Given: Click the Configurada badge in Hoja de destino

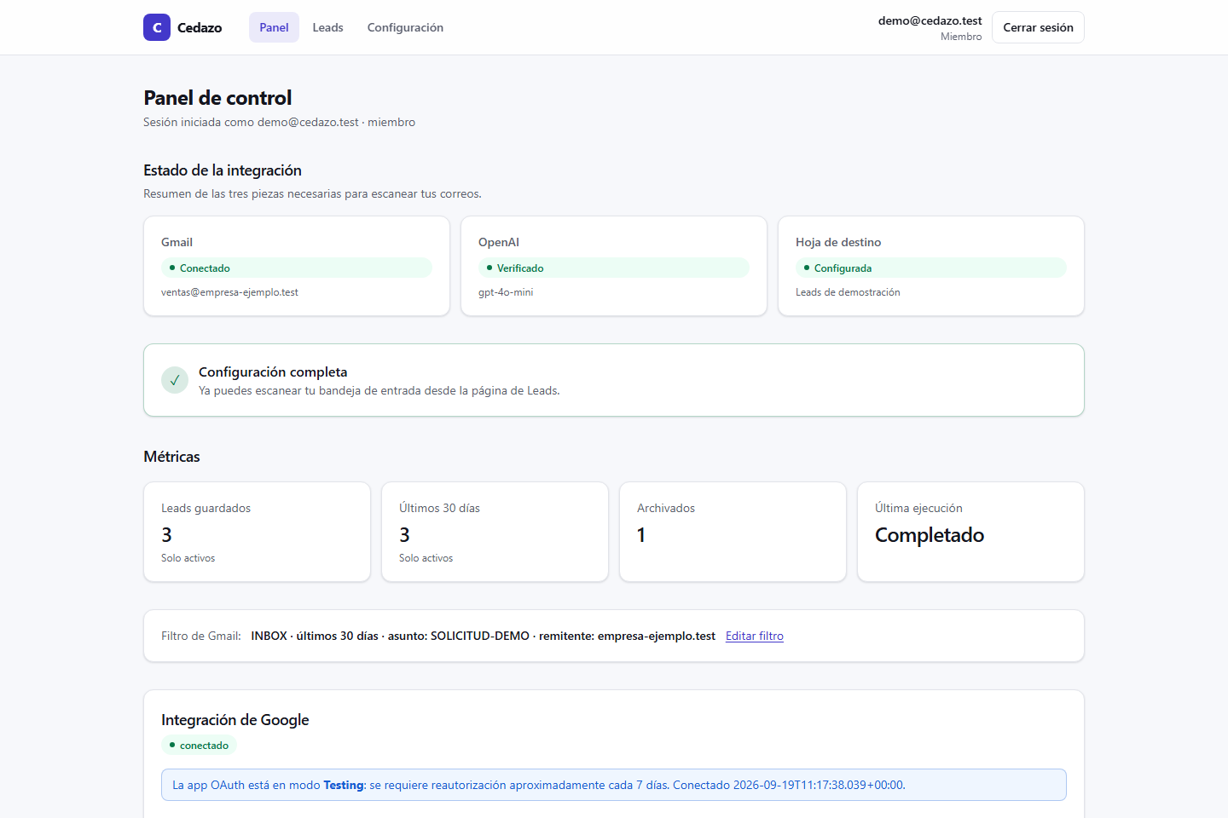Looking at the screenshot, I should point(931,268).
